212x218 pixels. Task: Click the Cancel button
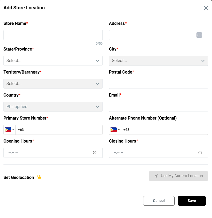pos(159,201)
